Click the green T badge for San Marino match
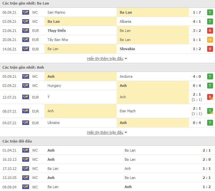 (210, 12)
